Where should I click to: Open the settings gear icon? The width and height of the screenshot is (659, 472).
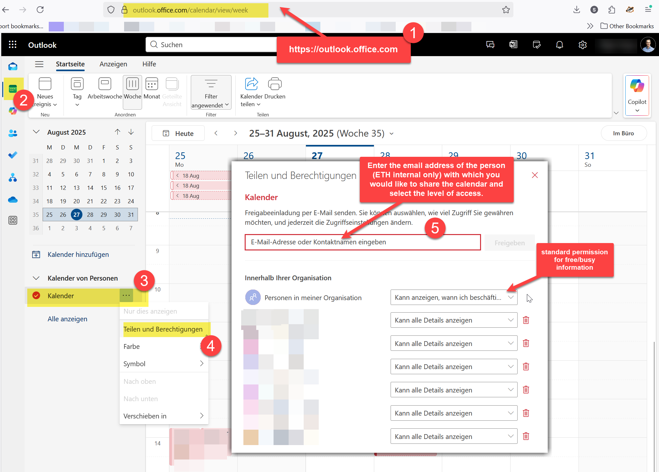(582, 45)
